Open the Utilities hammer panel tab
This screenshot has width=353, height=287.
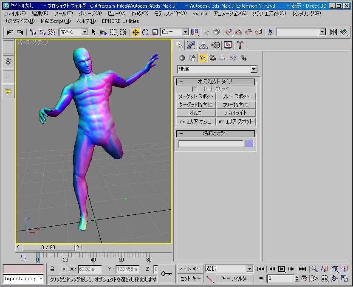(240, 45)
